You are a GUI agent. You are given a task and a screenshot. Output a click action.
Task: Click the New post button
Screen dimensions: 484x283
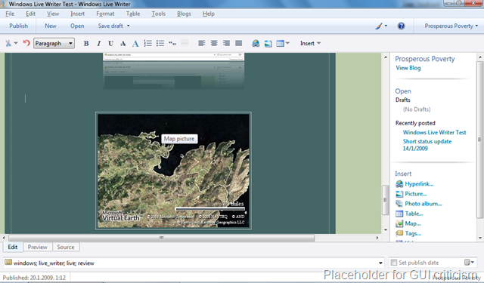click(51, 26)
